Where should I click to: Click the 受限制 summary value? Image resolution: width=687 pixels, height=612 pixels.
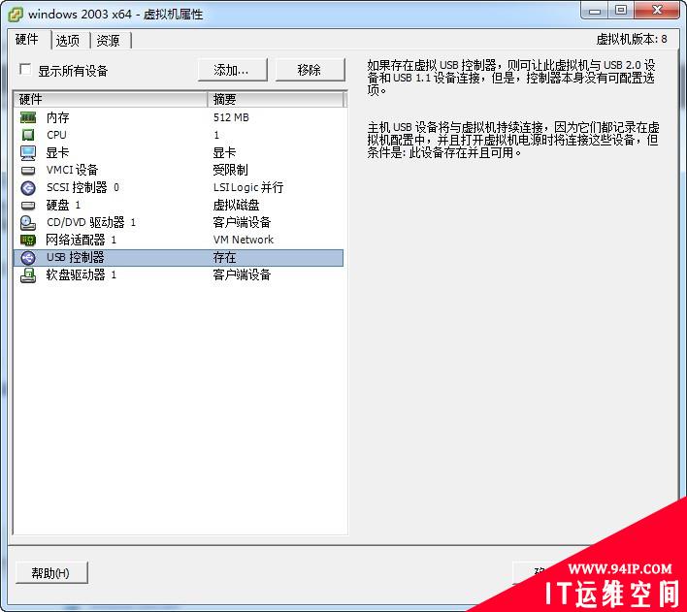(231, 170)
